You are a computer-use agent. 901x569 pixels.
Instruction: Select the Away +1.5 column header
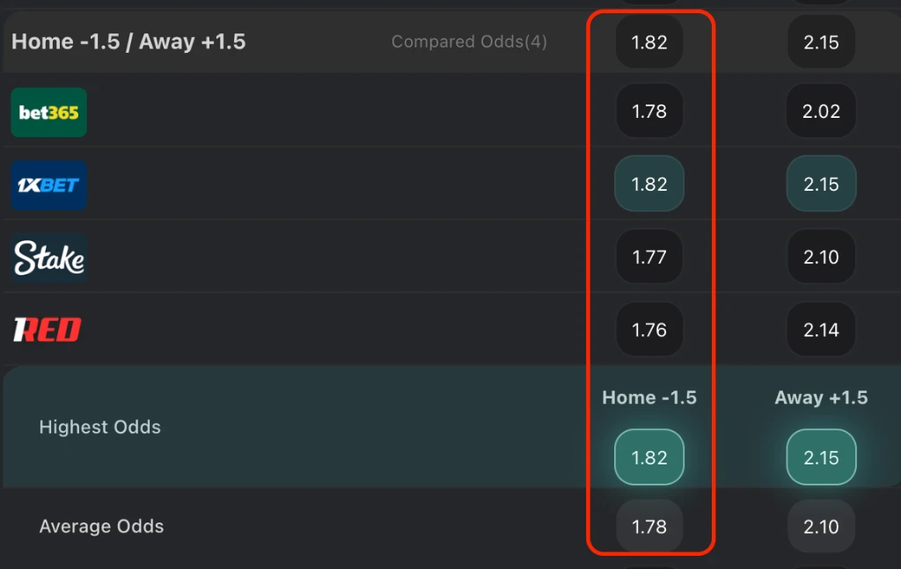[x=820, y=397]
